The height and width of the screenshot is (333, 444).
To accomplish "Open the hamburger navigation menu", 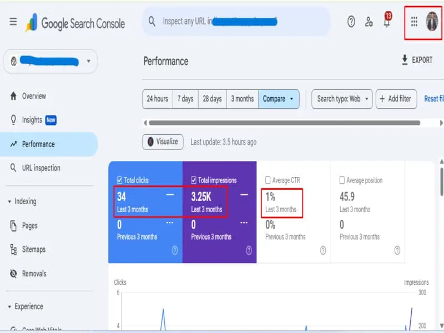I will coord(13,22).
